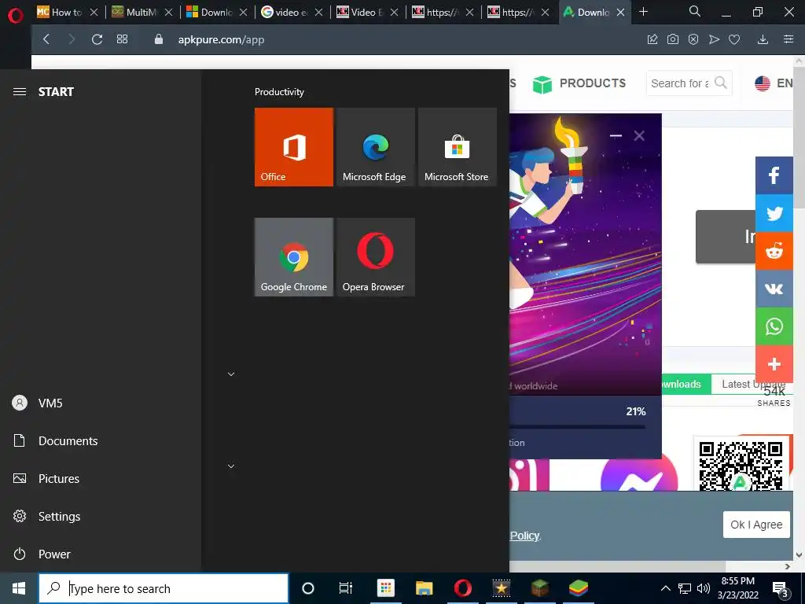The height and width of the screenshot is (604, 805).
Task: Click the 21% progress bar
Action: click(x=578, y=427)
